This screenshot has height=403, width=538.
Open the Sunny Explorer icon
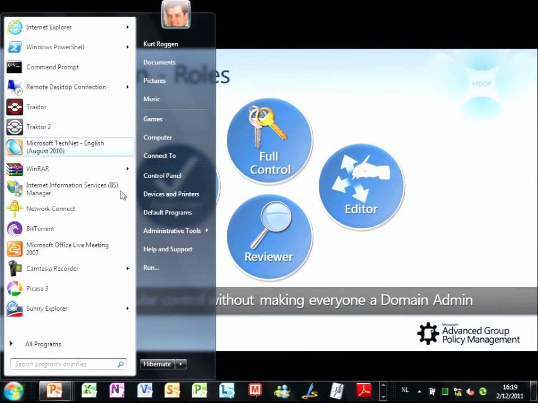point(15,308)
